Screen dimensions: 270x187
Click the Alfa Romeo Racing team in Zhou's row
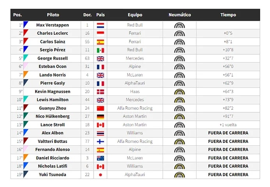(x=135, y=108)
